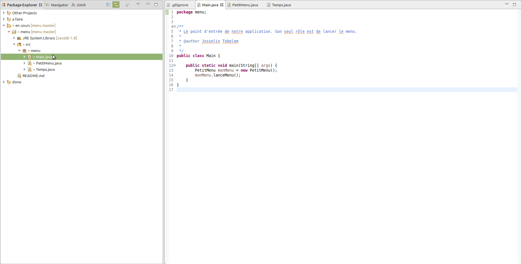The image size is (521, 264).
Task: Collapse the main method at line 12
Action: pos(175,65)
